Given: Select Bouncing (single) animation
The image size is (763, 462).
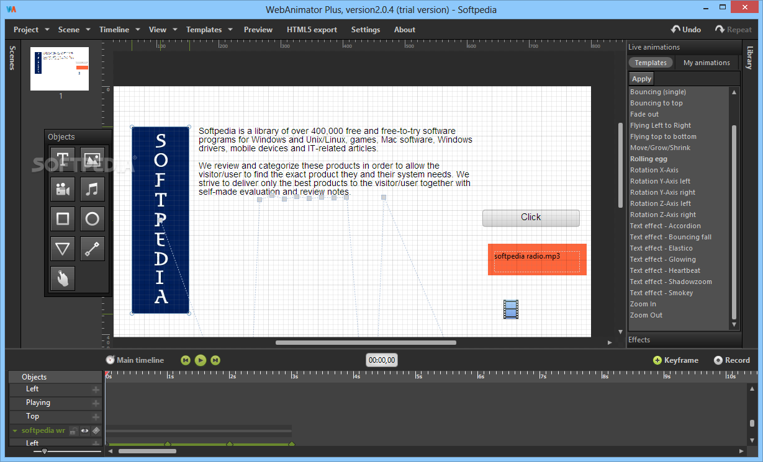Looking at the screenshot, I should 658,92.
